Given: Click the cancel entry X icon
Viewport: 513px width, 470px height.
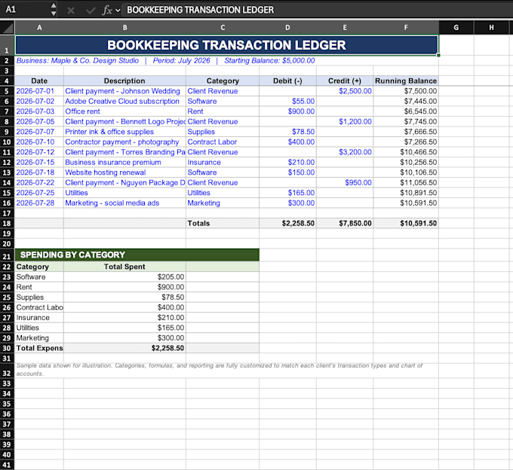Looking at the screenshot, I should [x=71, y=11].
